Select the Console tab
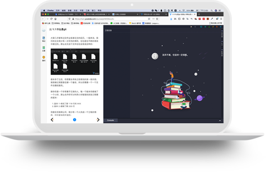 point(110,120)
